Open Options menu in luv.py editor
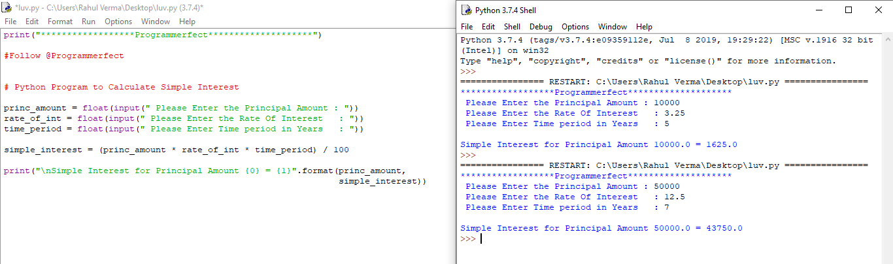Screen dimensions: 893x264 118,22
